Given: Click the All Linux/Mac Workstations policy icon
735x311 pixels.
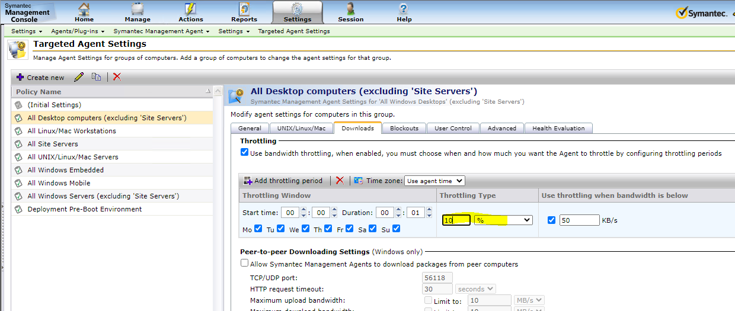Looking at the screenshot, I should tap(18, 131).
